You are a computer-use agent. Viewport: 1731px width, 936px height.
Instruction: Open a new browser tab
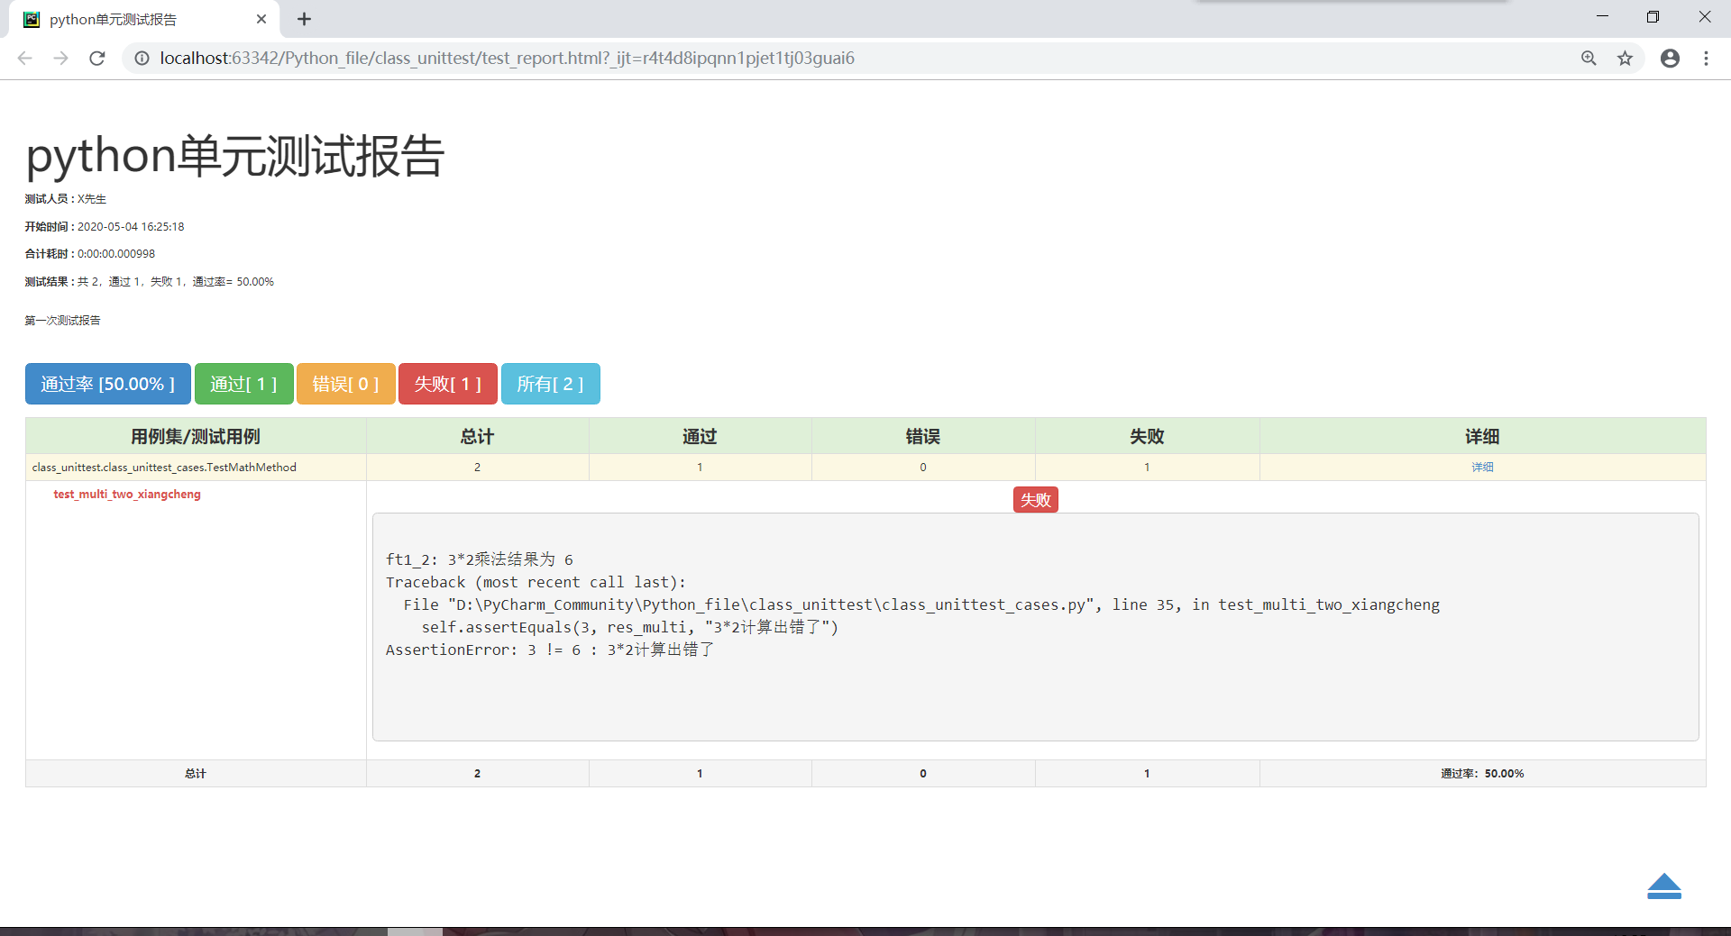[305, 19]
